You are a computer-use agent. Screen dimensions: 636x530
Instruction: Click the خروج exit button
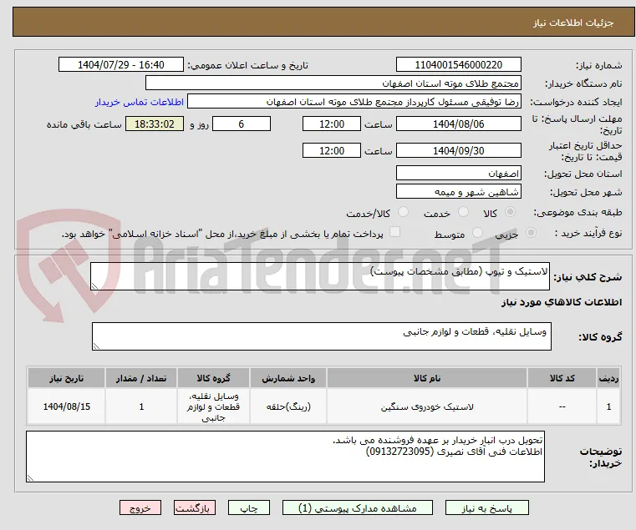[x=140, y=507]
